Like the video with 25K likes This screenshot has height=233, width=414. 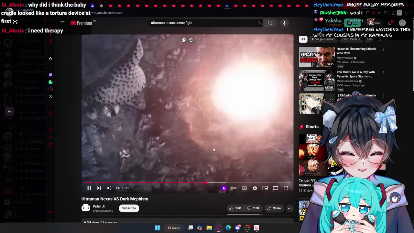click(x=235, y=208)
